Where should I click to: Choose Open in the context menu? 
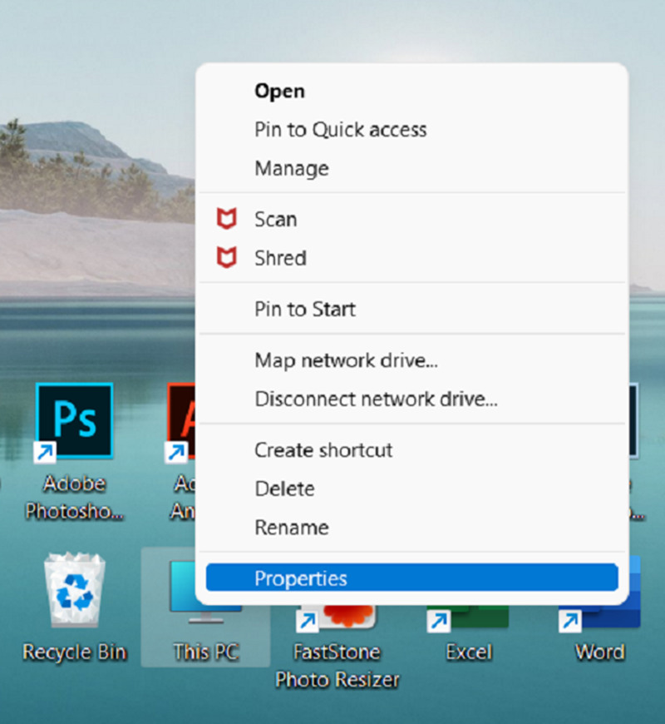(x=279, y=91)
